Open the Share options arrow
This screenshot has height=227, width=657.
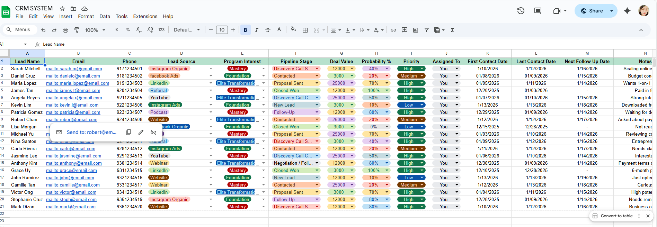[x=612, y=11]
